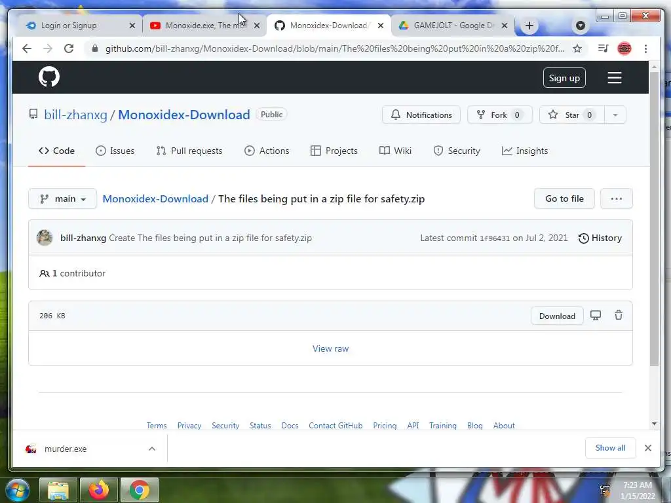The width and height of the screenshot is (671, 503).
Task: View file History
Action: click(x=600, y=238)
